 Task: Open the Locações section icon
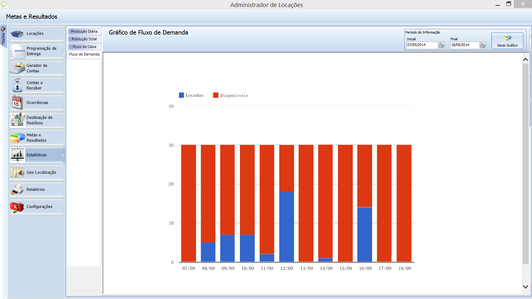click(17, 34)
